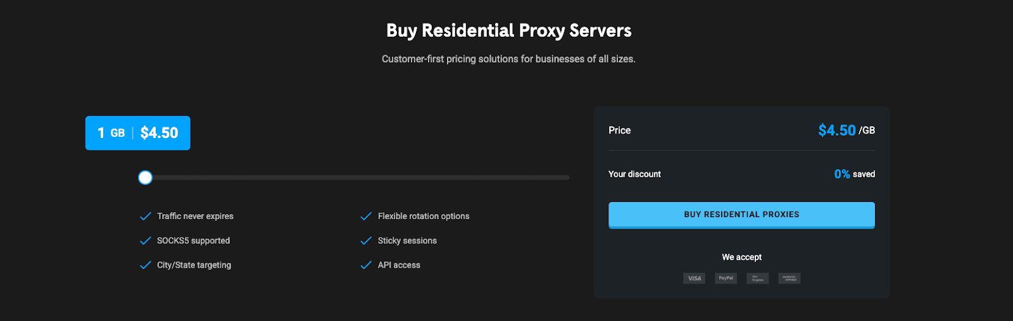Click the 0% saved discount value
This screenshot has width=1013, height=321.
pos(855,174)
